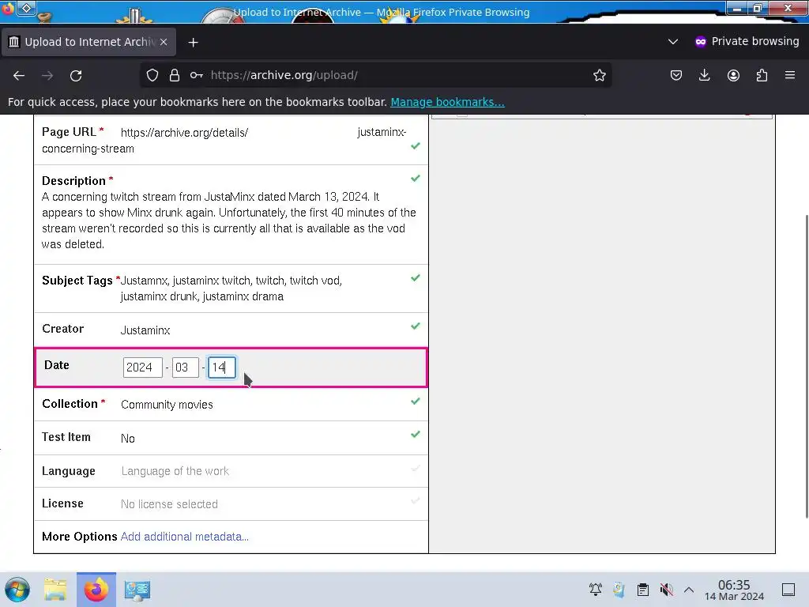Viewport: 809px width, 607px height.
Task: Open the taskbar system settings app
Action: 137,590
